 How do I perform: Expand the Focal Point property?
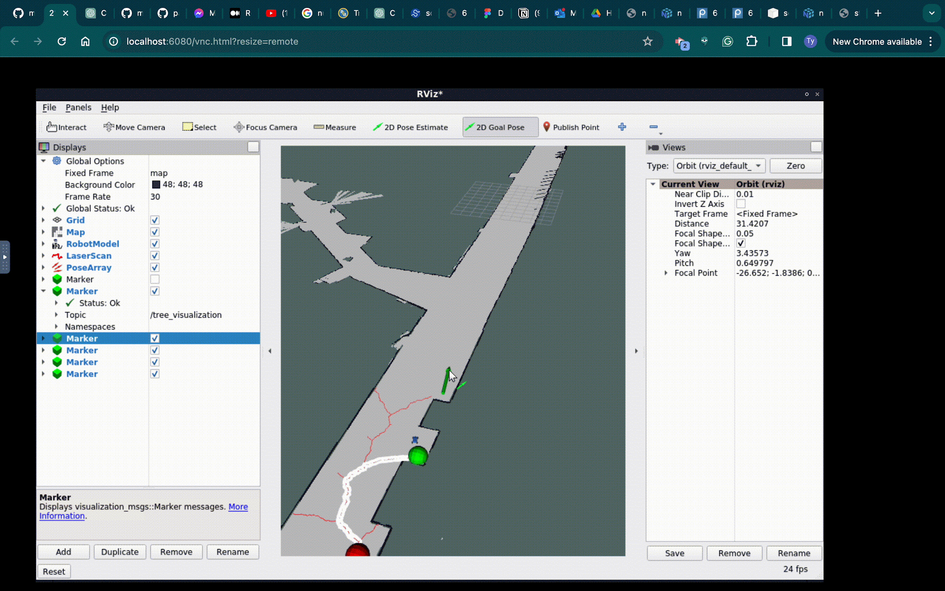[x=665, y=273]
